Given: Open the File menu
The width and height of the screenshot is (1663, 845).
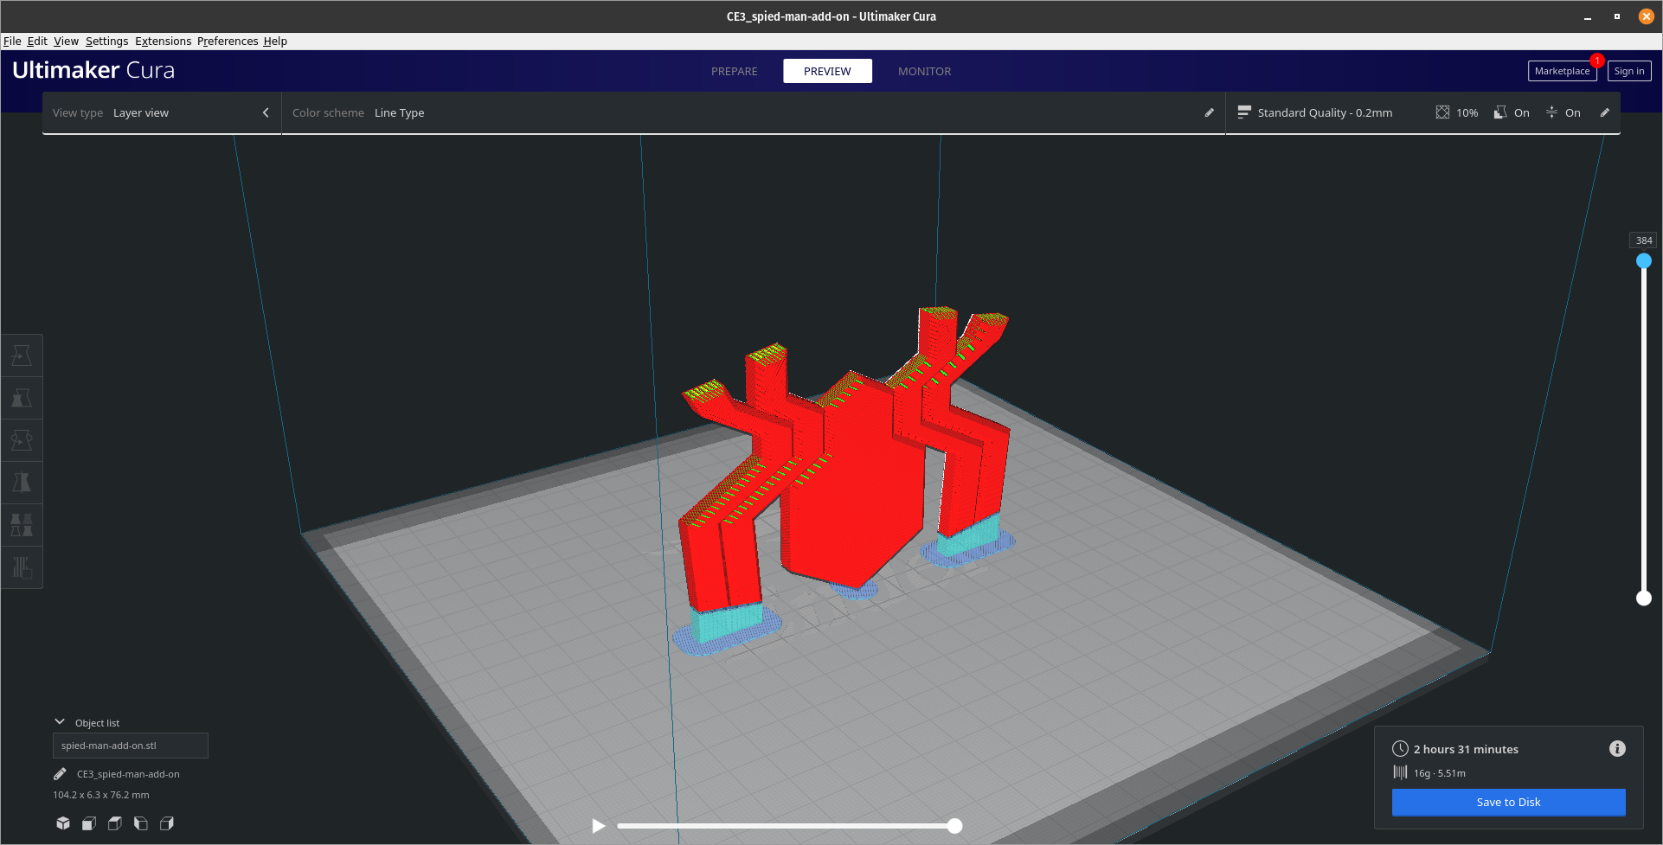Looking at the screenshot, I should (12, 41).
